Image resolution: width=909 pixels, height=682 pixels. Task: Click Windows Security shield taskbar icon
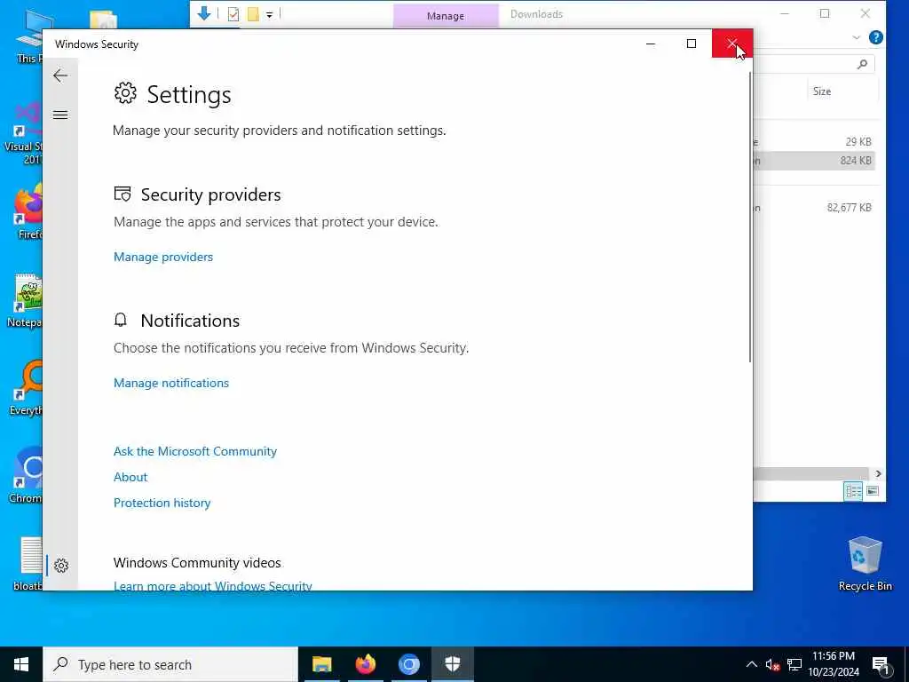point(452,664)
